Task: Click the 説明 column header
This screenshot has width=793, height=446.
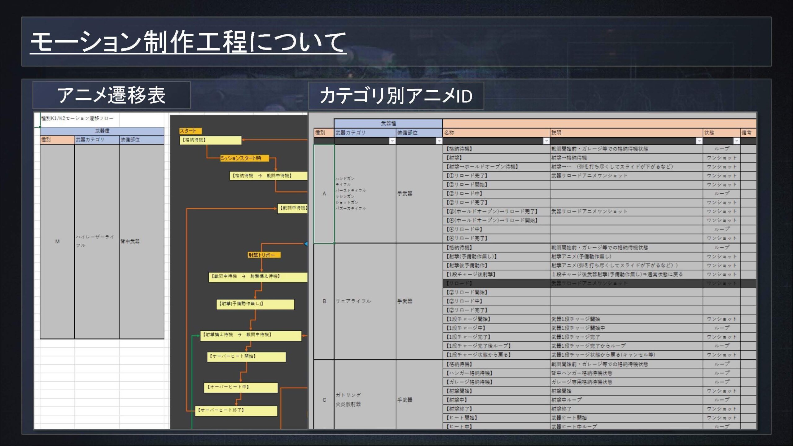Action: point(626,133)
